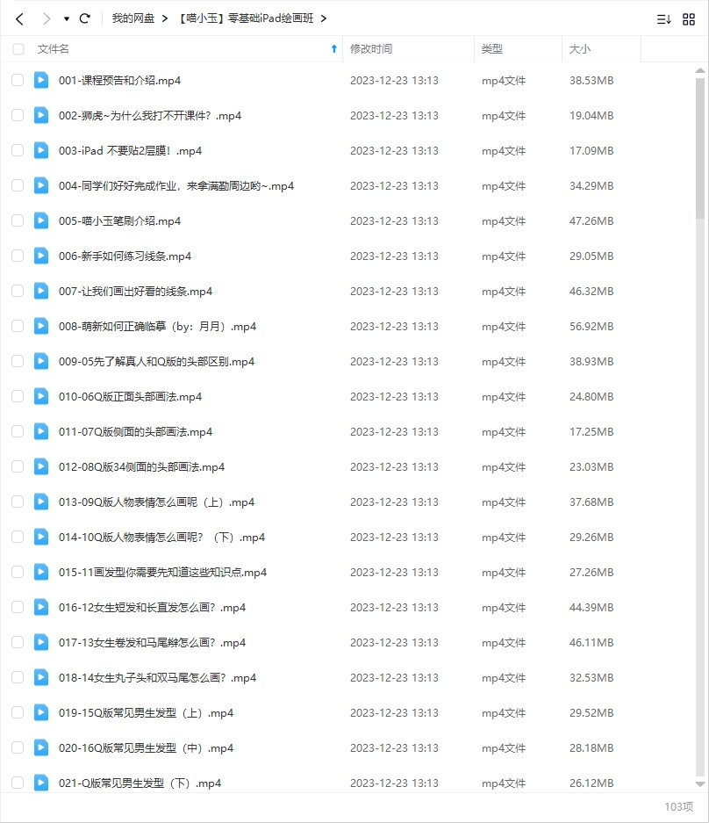Go to 我的网盘 breadcrumb link
Screen dimensions: 709x823
click(133, 18)
